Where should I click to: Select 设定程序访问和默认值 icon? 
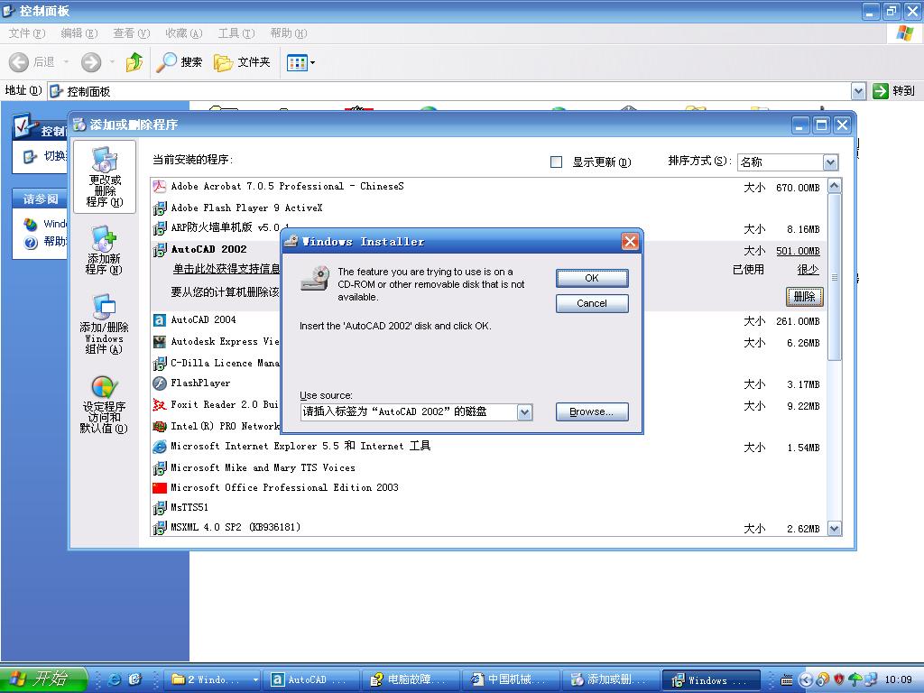tap(104, 405)
